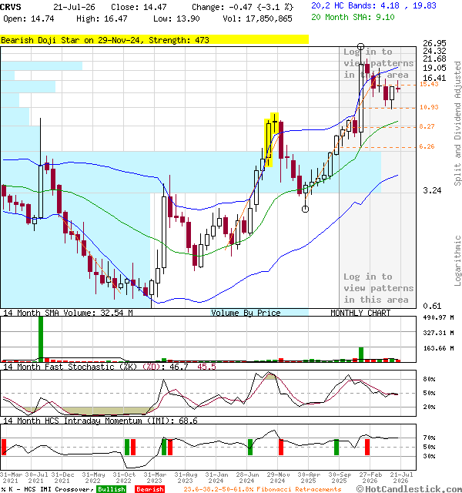Click the green volume bar near 2026
The width and height of the screenshot is (462, 493).
pyautogui.click(x=361, y=354)
